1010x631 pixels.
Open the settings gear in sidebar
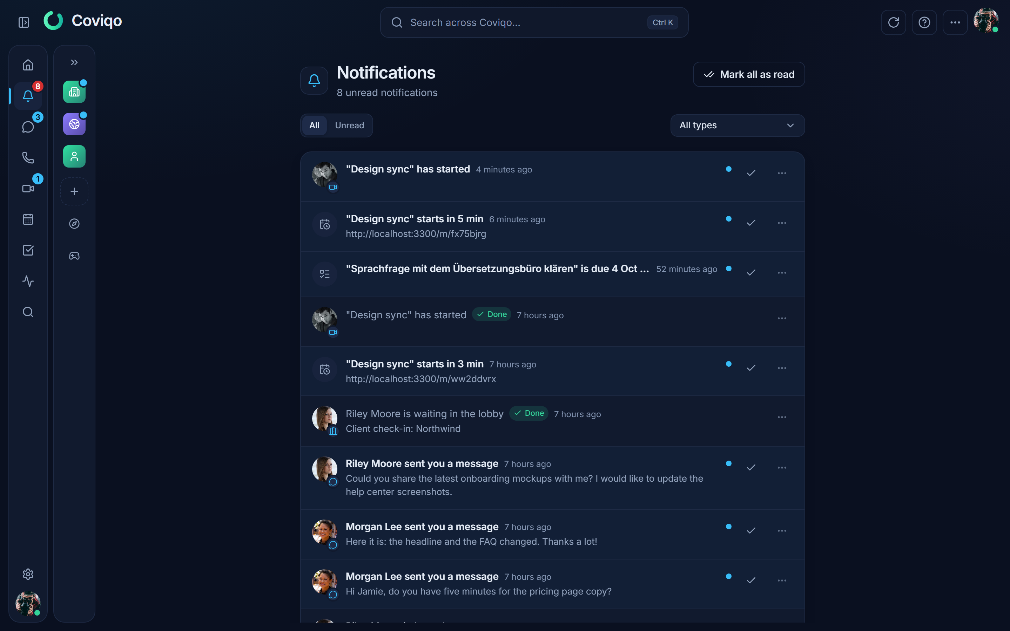(x=28, y=574)
